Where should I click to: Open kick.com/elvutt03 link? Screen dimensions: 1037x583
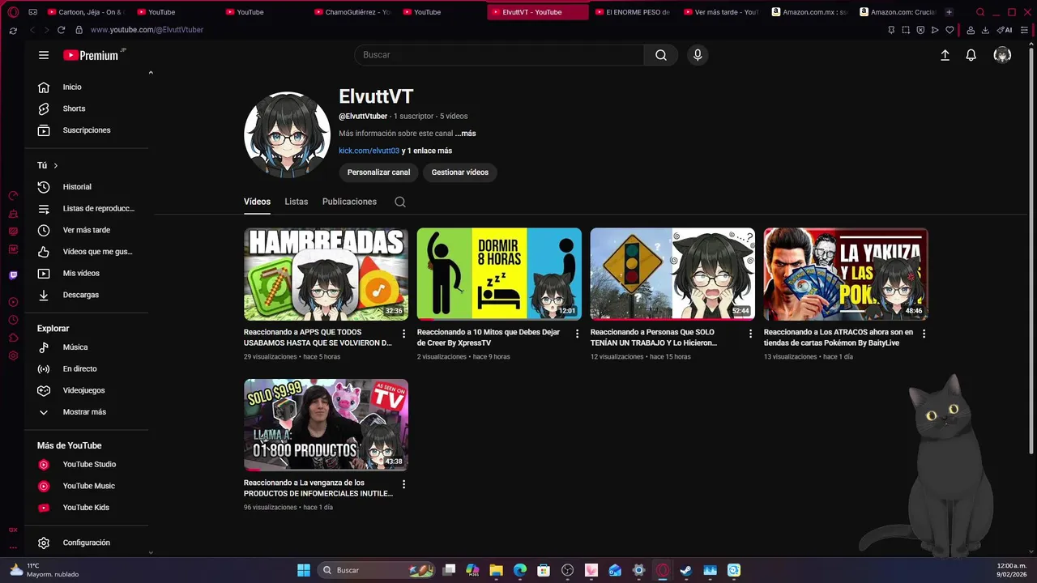(x=369, y=151)
